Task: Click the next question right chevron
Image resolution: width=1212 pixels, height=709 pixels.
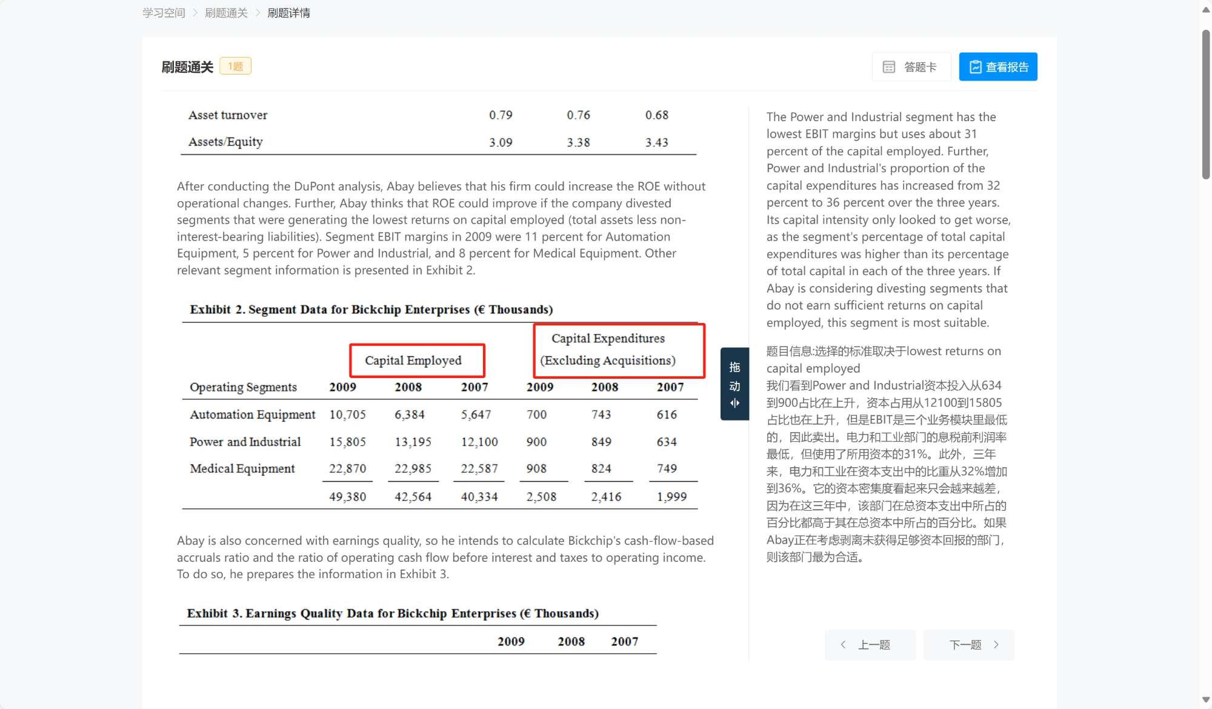Action: tap(996, 645)
